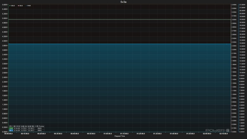Toggle the VBUS legend entry
The image size is (247, 139).
[12, 6]
